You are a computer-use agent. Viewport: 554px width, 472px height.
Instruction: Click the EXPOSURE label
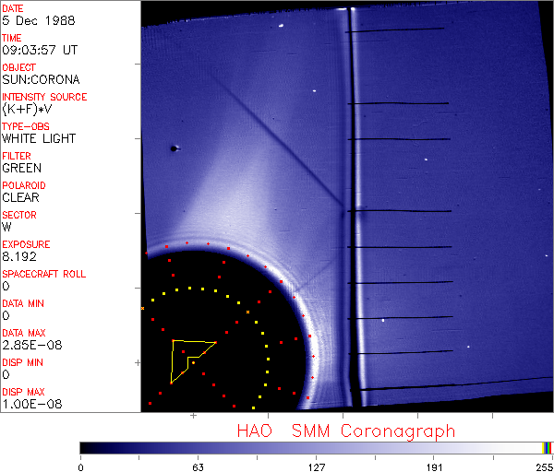tap(26, 244)
